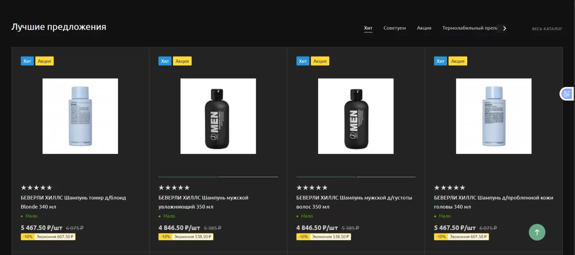The width and height of the screenshot is (575, 255).
Task: Click the next arrow in category tabs
Action: 504,28
